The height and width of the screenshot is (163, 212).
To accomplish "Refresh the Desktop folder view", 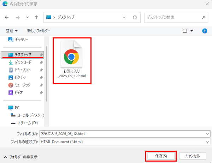I will pos(135,17).
